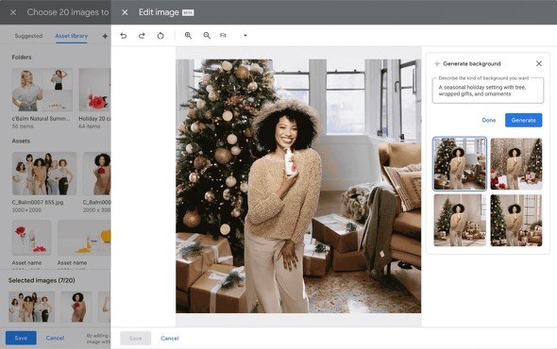Click the 'Assets' heading
Screen dimensions: 557x349
[x=21, y=141]
